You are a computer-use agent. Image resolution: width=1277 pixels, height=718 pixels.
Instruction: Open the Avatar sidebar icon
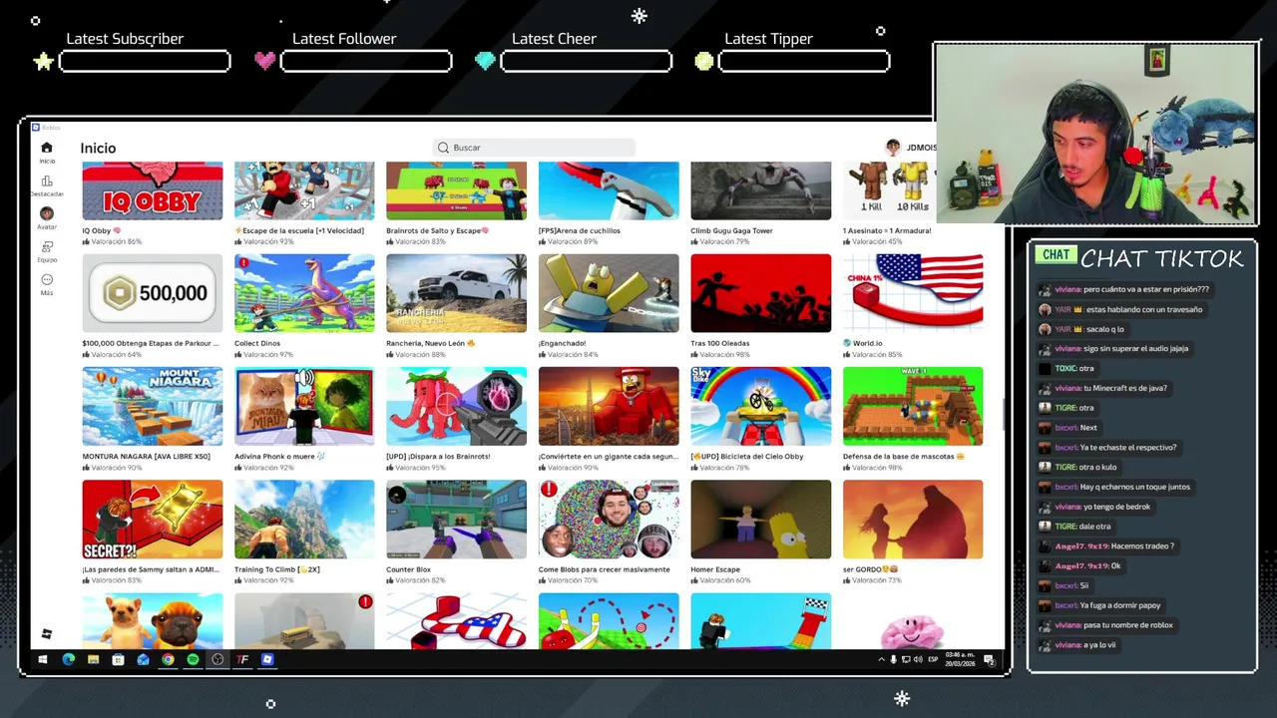tap(47, 213)
